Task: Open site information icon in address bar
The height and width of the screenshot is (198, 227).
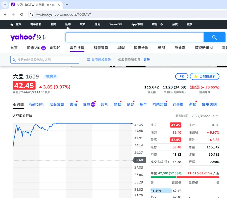Action: click(x=31, y=14)
